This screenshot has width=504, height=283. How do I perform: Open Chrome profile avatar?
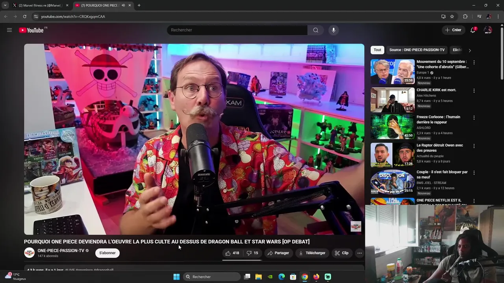489,17
